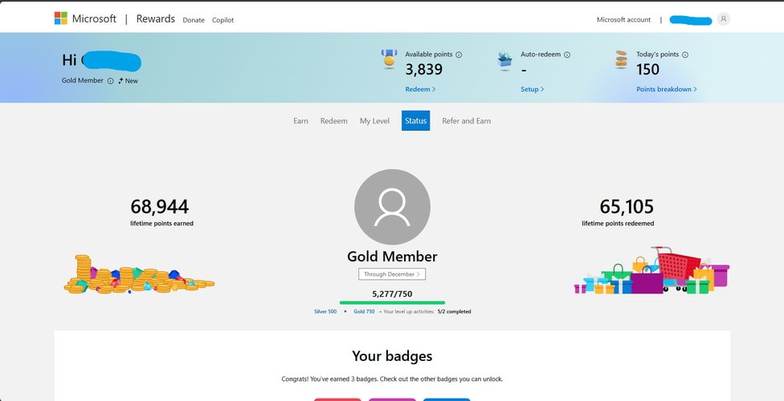Click the 3,839 available points value
784x401 pixels.
pos(423,70)
